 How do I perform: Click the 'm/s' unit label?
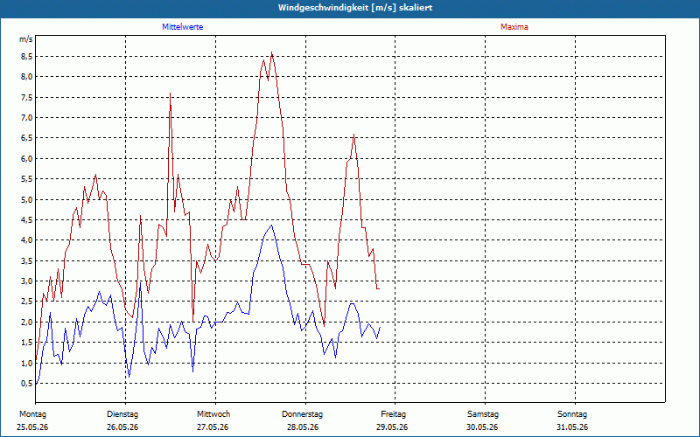point(26,39)
